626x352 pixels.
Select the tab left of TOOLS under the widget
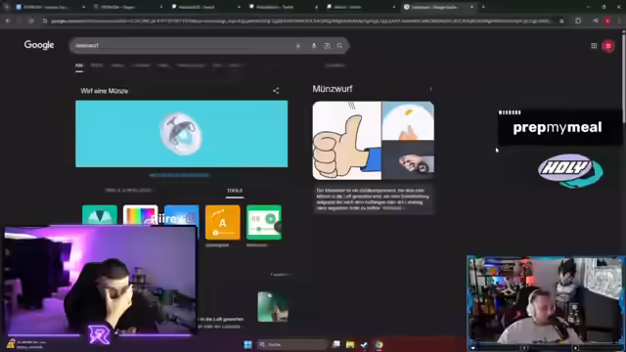click(128, 191)
